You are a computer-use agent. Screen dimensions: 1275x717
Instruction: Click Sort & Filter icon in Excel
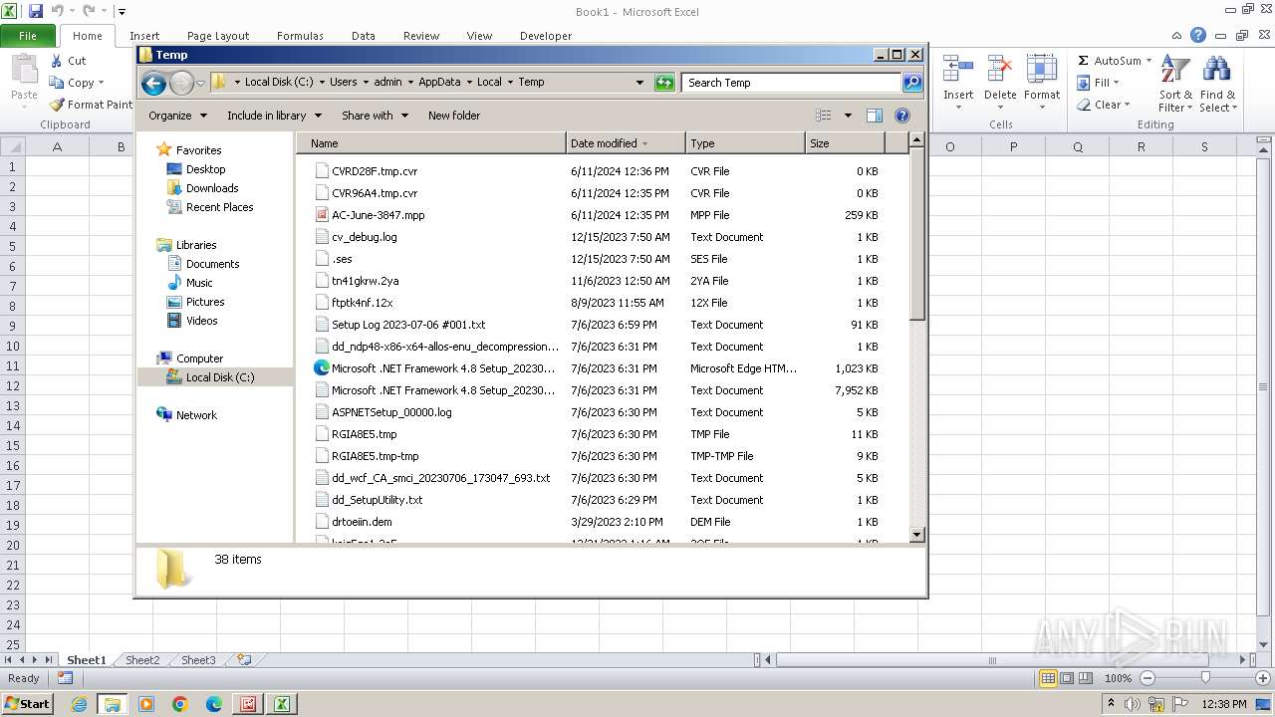click(1175, 70)
